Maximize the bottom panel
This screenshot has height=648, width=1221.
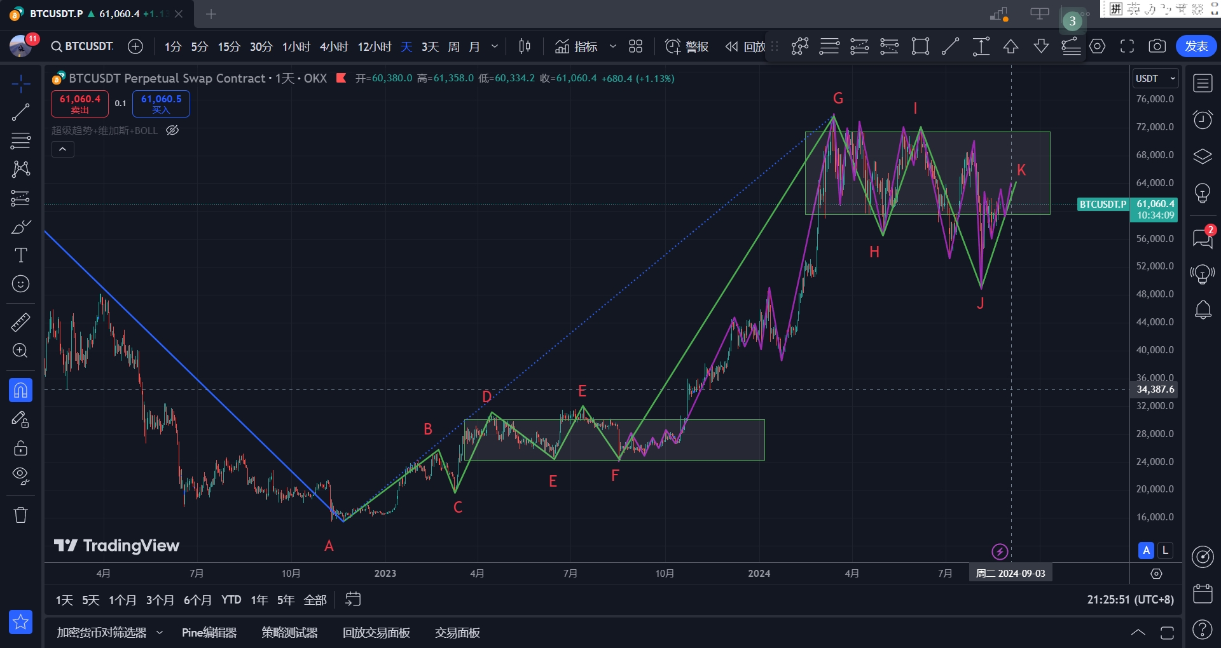(1167, 633)
